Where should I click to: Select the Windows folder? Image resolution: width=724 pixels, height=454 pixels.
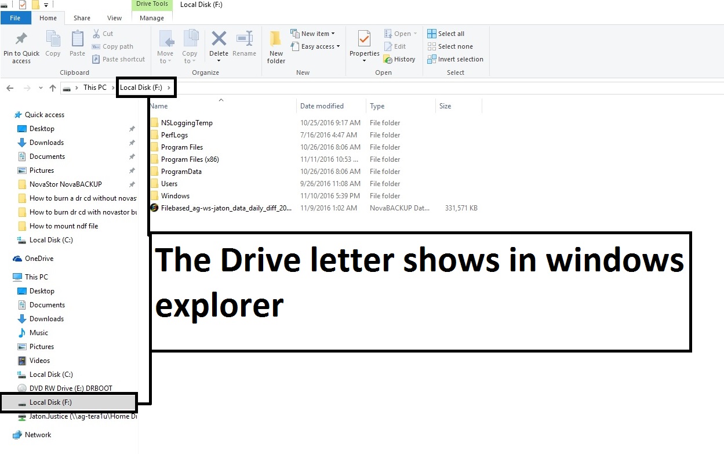[175, 196]
